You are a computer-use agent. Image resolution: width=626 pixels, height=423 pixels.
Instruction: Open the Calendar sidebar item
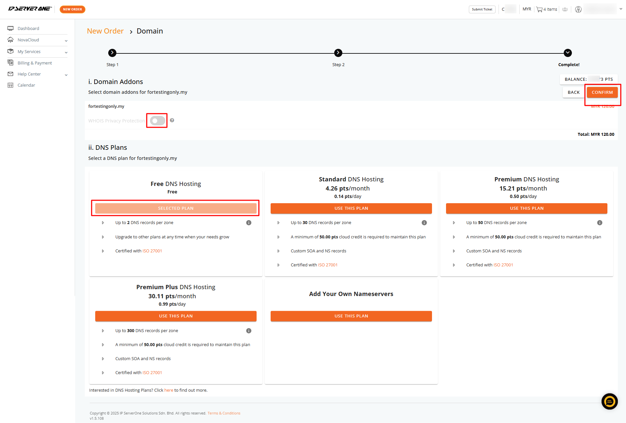(26, 85)
